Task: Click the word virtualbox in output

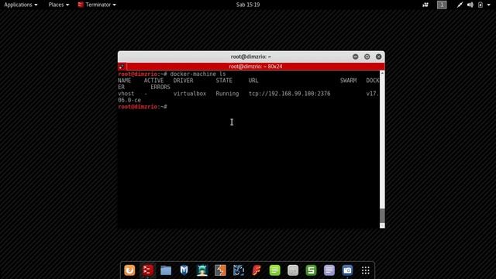Action: coord(190,94)
